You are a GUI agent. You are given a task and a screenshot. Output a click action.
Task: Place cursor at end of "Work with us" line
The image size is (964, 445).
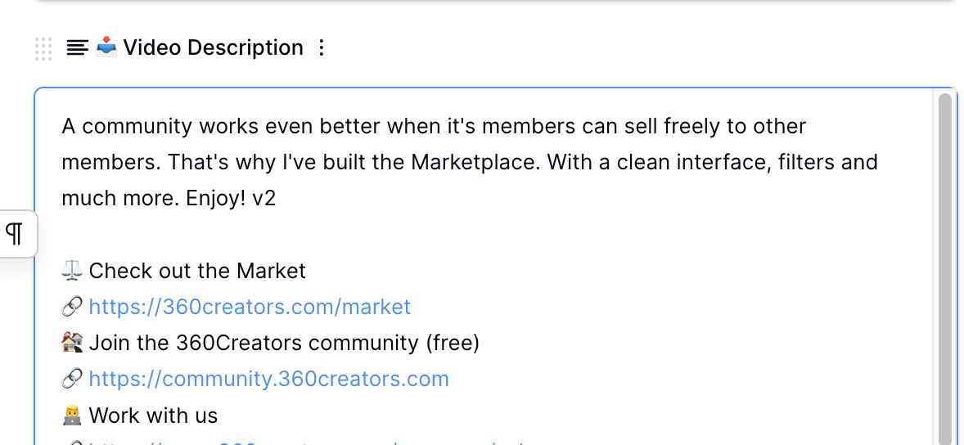click(x=218, y=416)
